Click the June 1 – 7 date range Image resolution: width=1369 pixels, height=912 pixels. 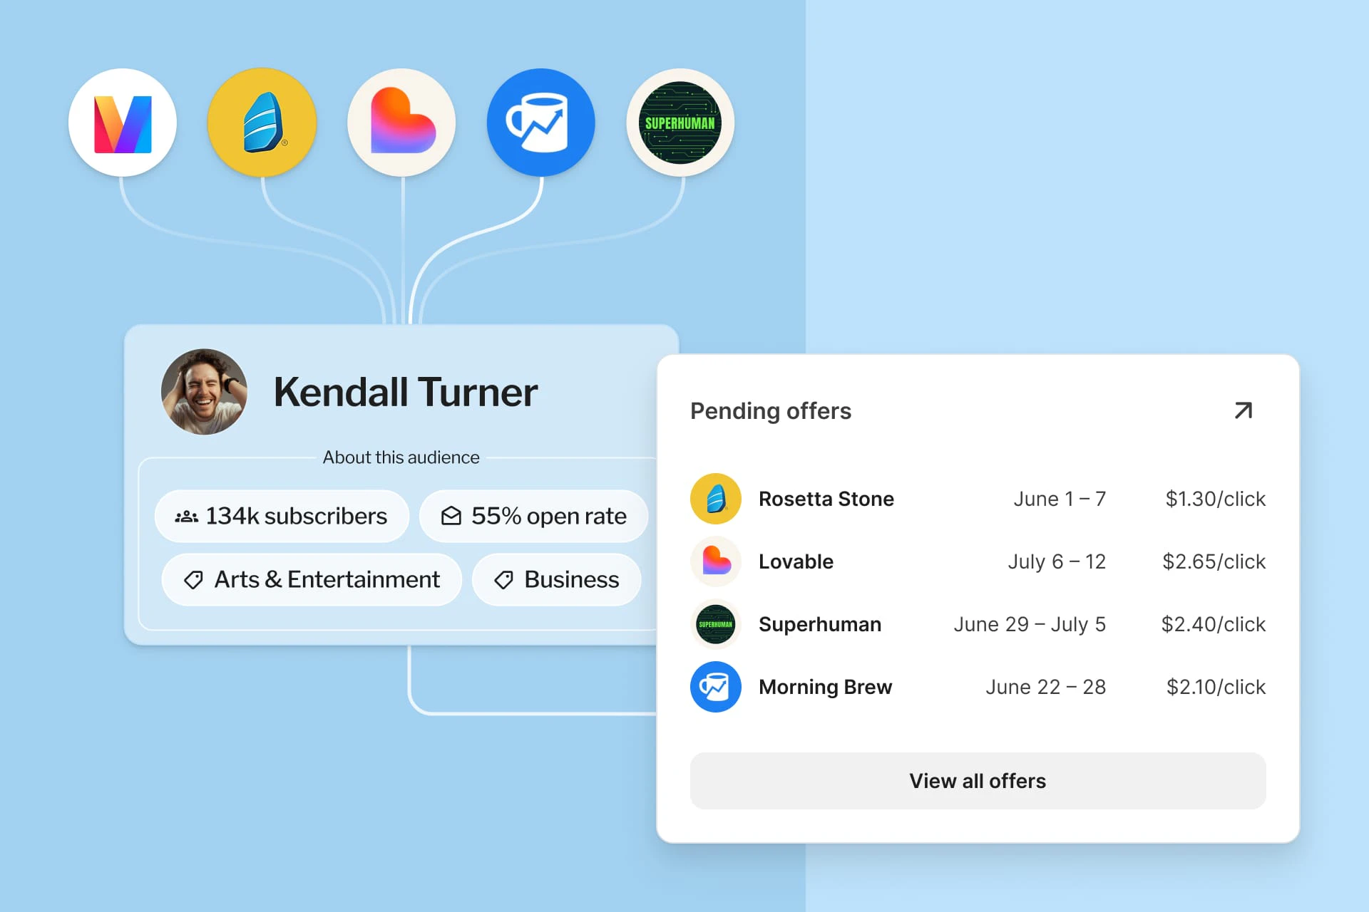coord(1060,499)
